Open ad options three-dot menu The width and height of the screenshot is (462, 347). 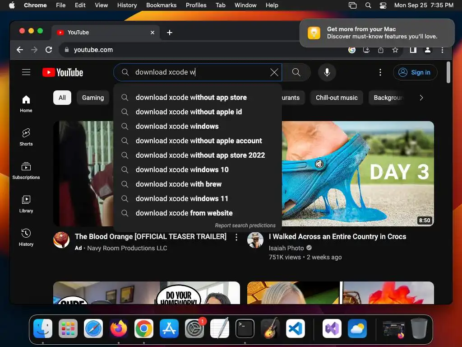[236, 237]
